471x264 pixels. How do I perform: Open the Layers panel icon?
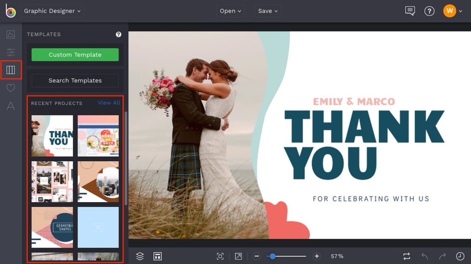click(140, 256)
